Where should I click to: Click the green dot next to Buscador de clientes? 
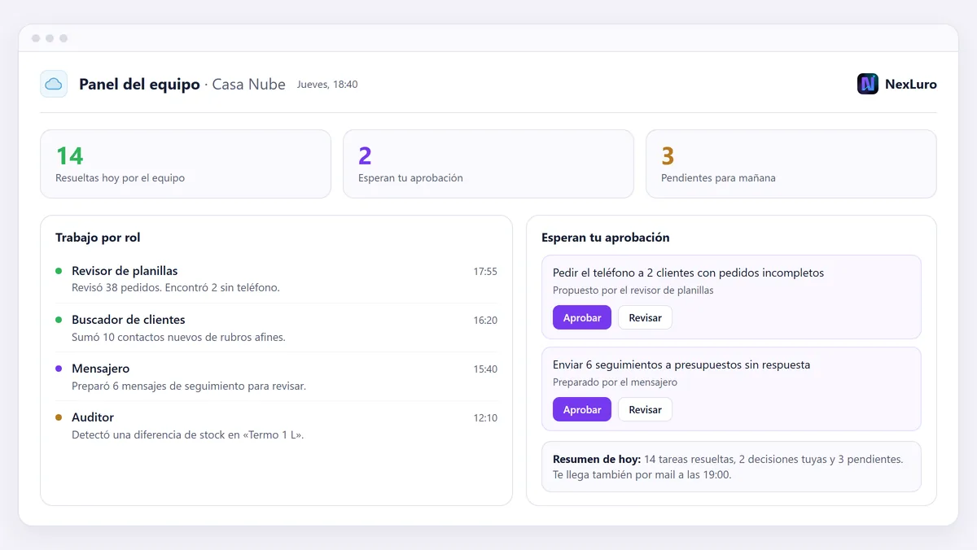tap(59, 320)
